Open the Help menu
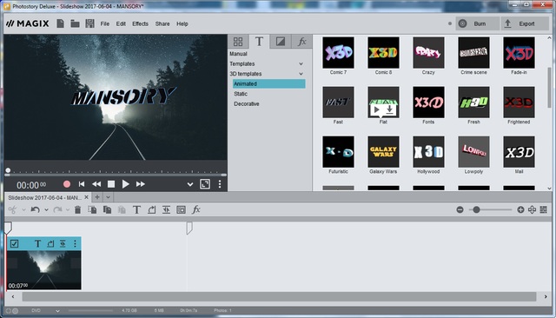 [182, 23]
